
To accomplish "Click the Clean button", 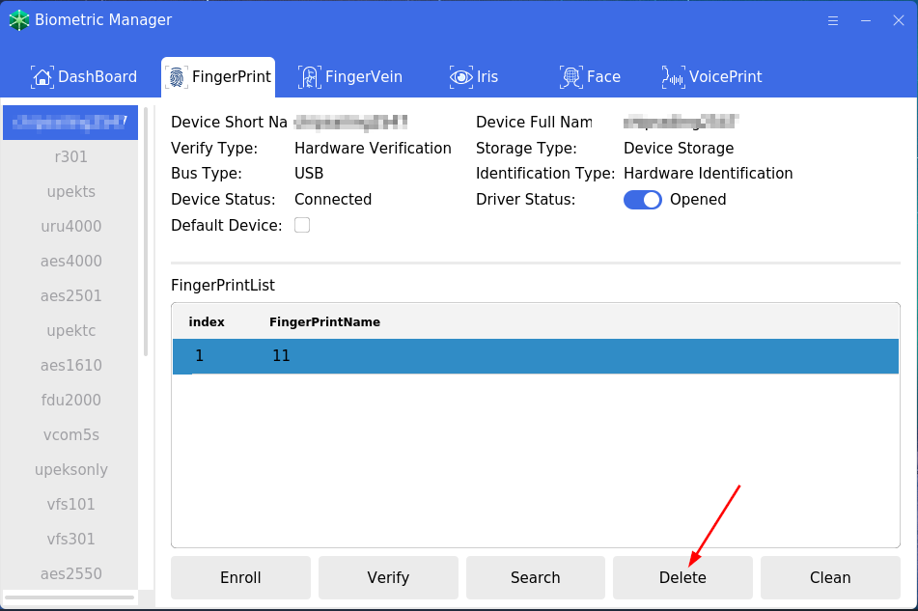I will [x=830, y=577].
